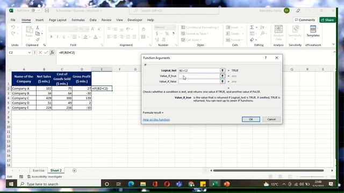Click the Redo arrow icon
Screen dimensions: 344x193
[x=13, y=33]
